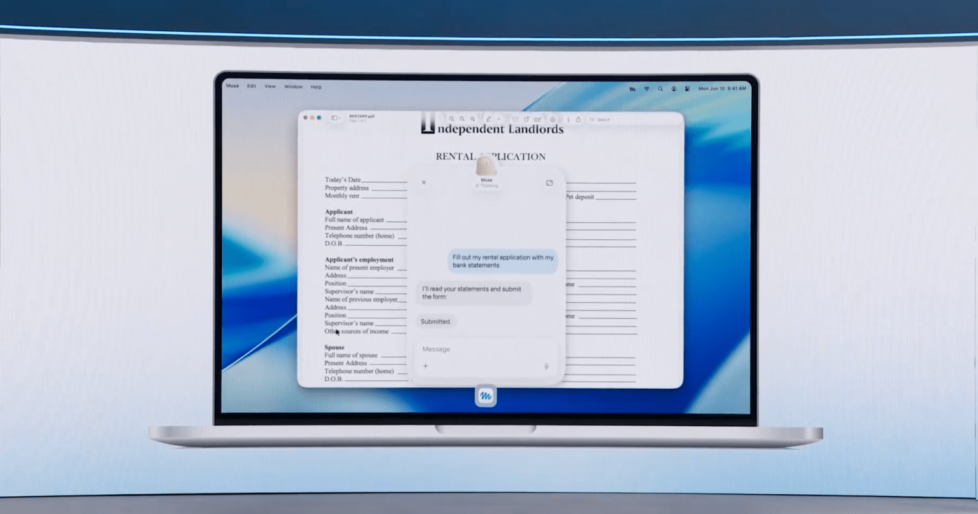
Task: Open the markup options dropdown arrow
Action: pyautogui.click(x=498, y=119)
